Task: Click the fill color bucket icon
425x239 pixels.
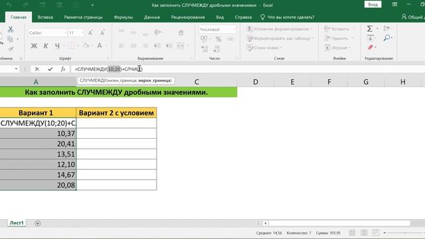Action: tap(86, 46)
